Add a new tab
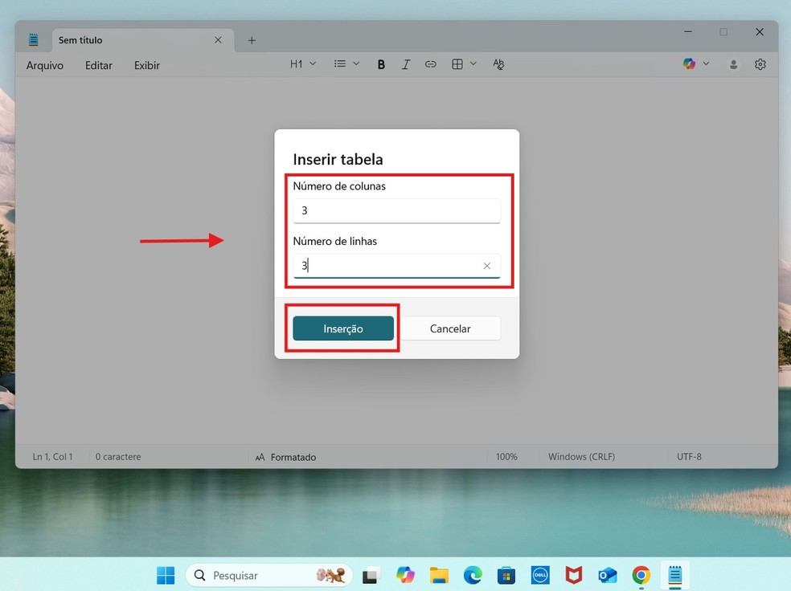Image resolution: width=791 pixels, height=591 pixels. tap(252, 40)
